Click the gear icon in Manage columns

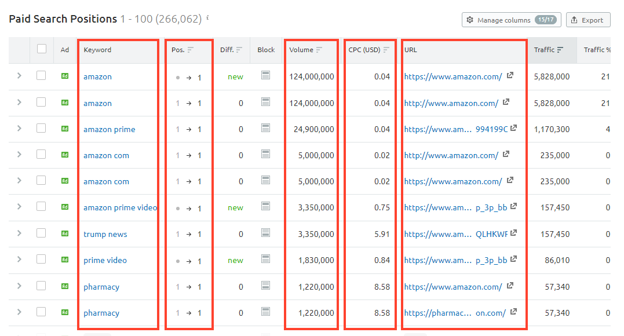[470, 20]
